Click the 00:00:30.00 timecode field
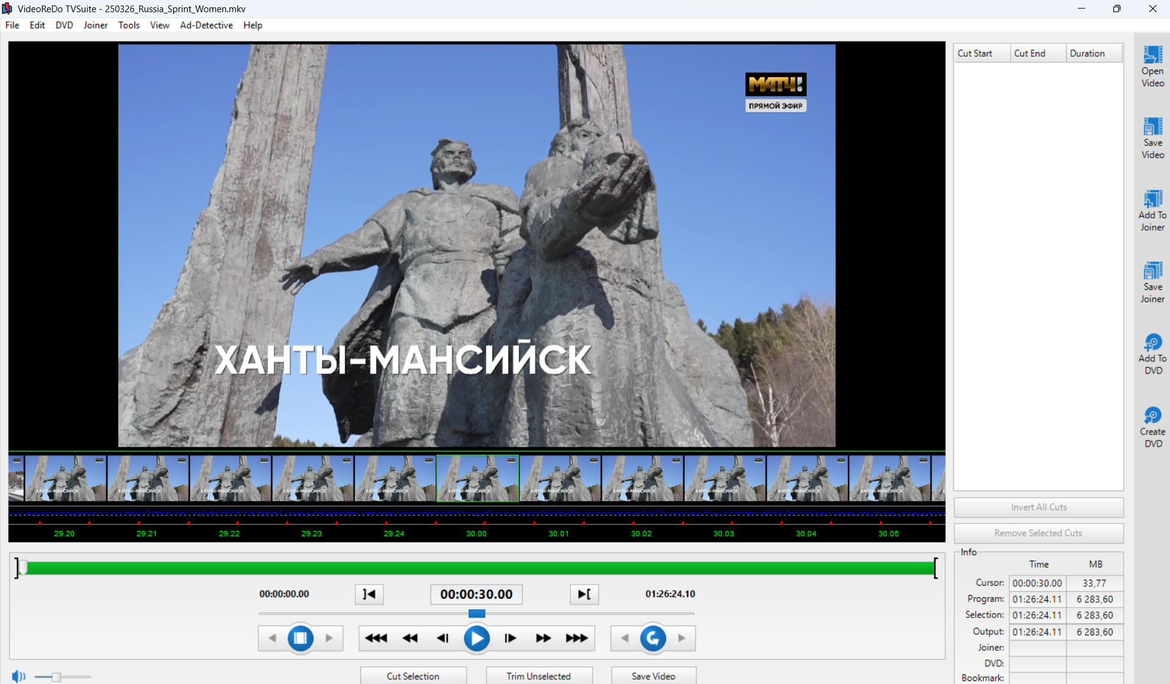 [x=476, y=594]
